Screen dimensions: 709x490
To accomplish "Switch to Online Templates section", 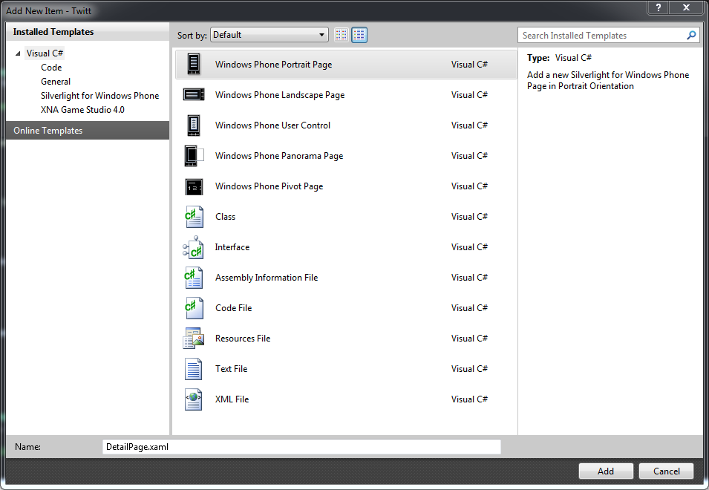I will click(x=88, y=131).
